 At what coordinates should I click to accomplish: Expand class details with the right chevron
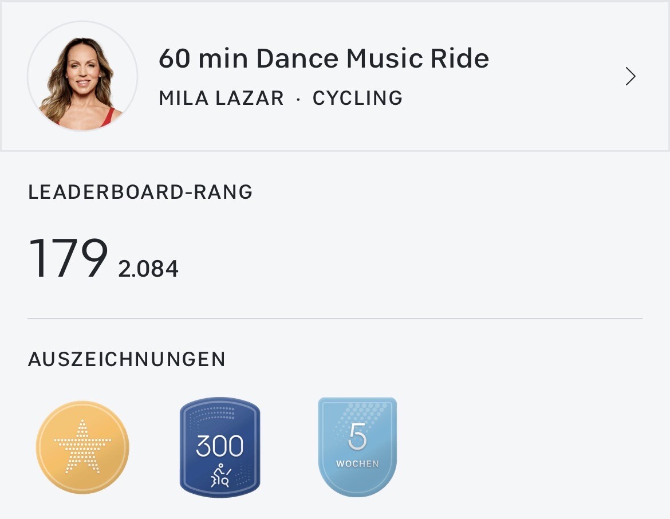(630, 76)
